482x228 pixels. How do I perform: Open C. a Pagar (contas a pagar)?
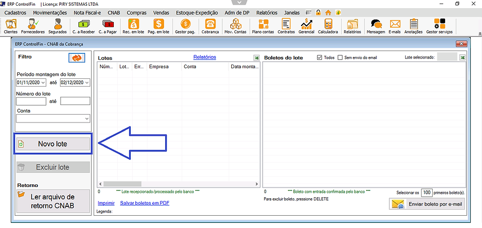point(108,26)
